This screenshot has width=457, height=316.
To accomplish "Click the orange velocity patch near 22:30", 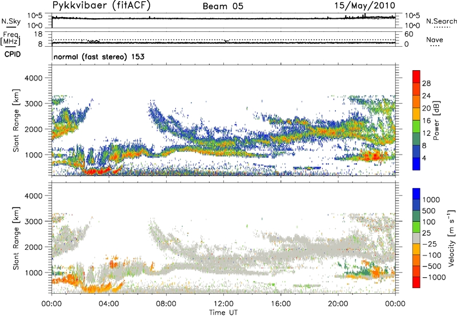I will [375, 272].
